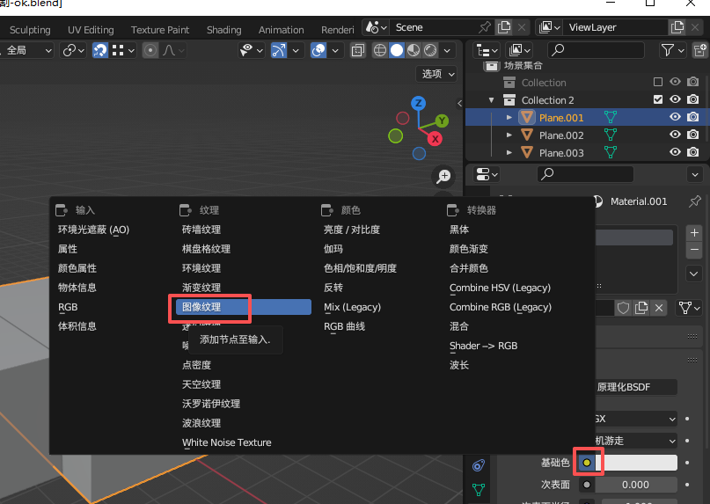Viewport: 710px width, 504px height.
Task: Hide Plane.002 using its eye icon
Action: pyautogui.click(x=676, y=135)
